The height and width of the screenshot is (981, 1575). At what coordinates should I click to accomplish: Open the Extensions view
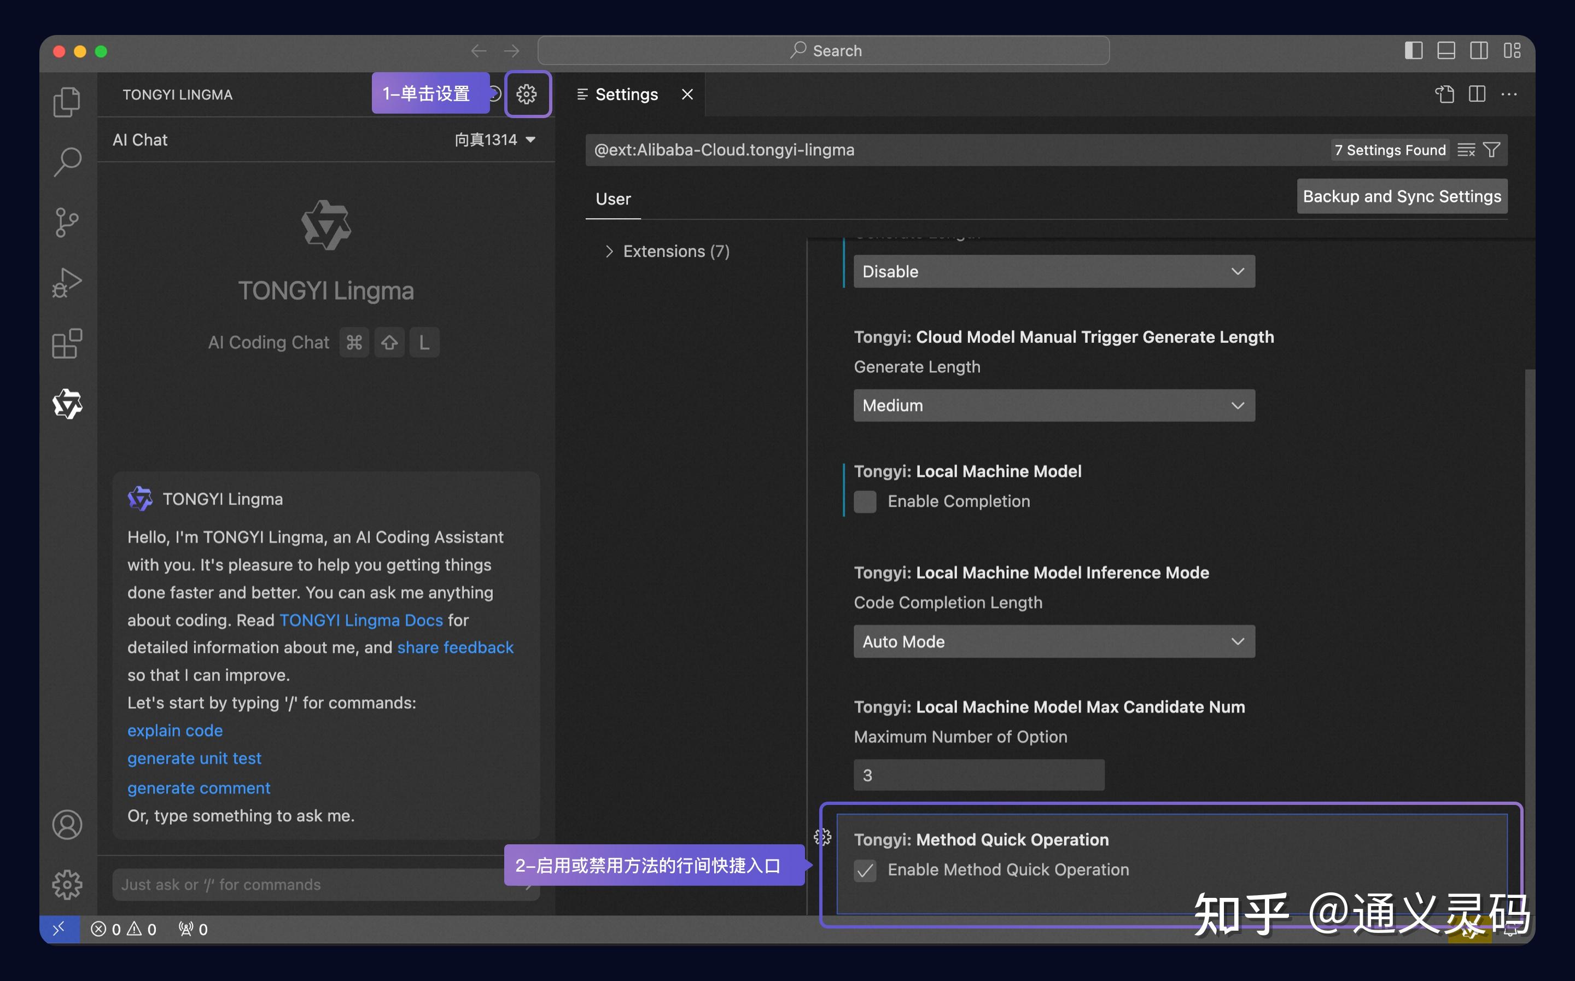67,343
